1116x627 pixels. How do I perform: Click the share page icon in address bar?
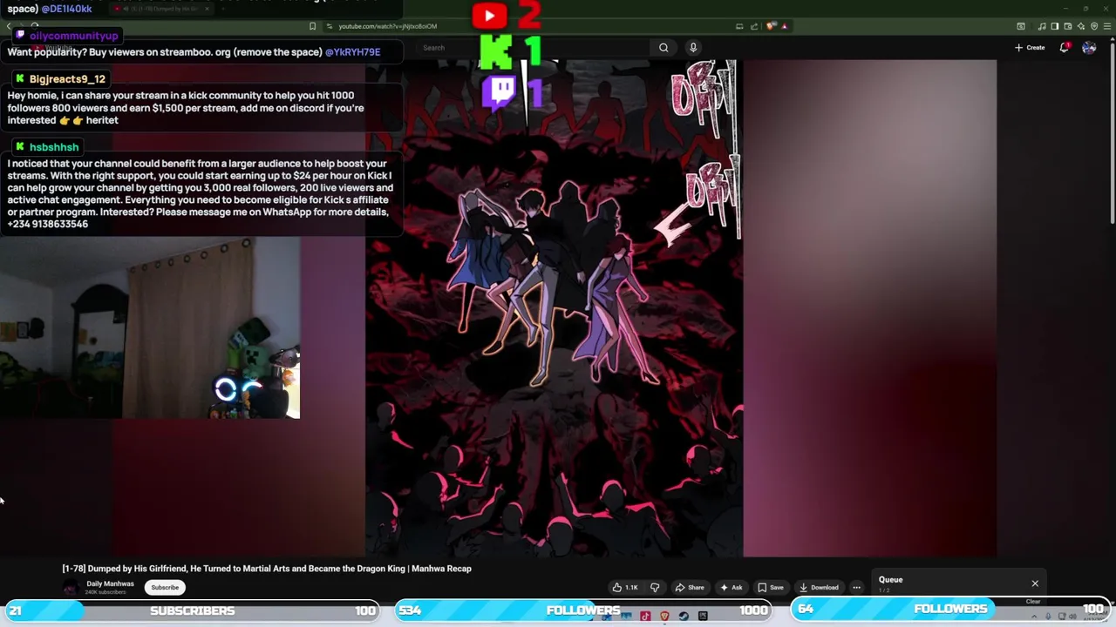(754, 26)
